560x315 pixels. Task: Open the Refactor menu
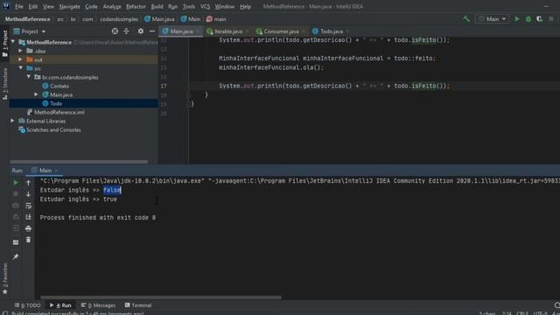(136, 6)
